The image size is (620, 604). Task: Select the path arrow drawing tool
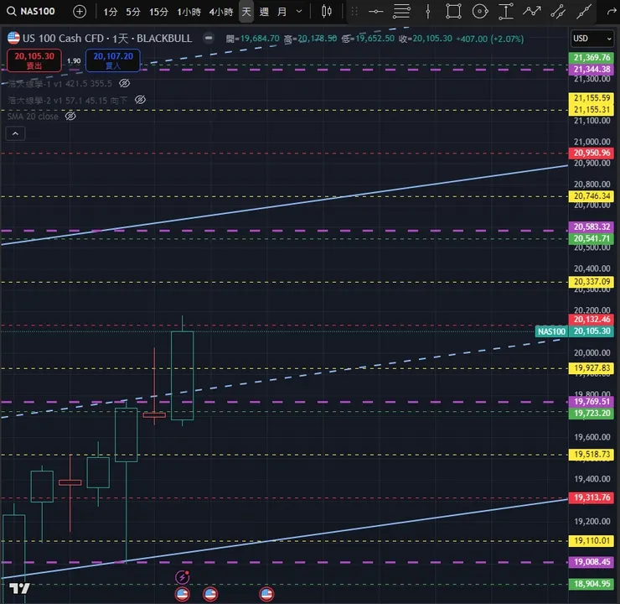click(x=532, y=11)
